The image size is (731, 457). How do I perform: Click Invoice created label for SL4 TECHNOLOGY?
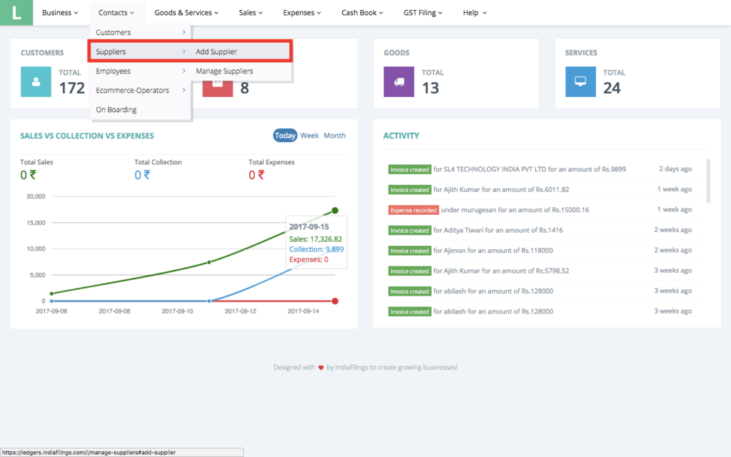tap(410, 169)
